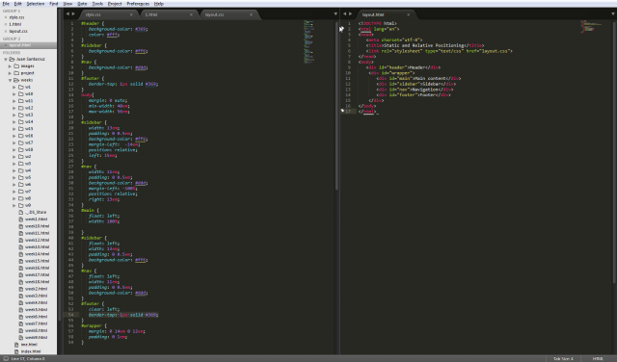This screenshot has height=362, width=617.
Task: Close 1.html in the Group 1 open files list
Action: click(x=6, y=24)
